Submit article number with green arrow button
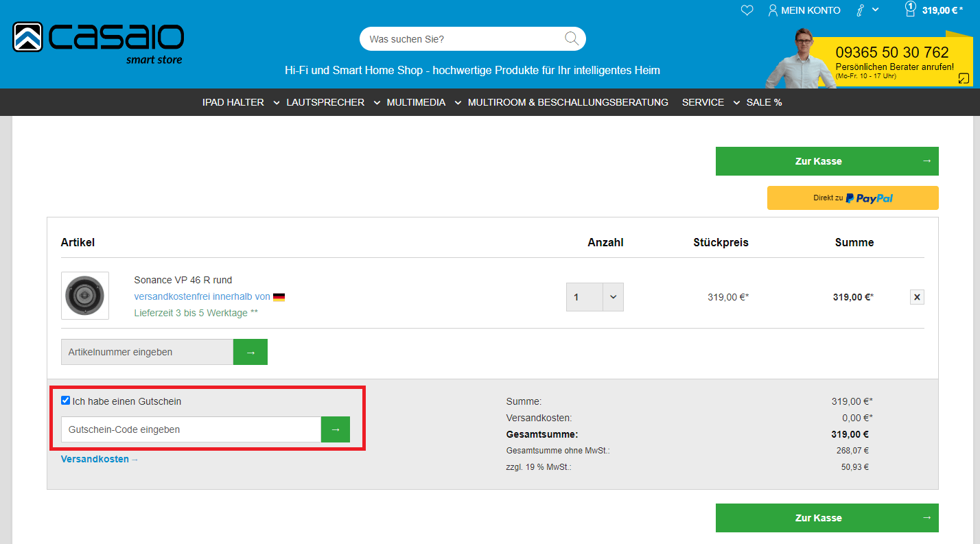The image size is (980, 544). pyautogui.click(x=250, y=352)
